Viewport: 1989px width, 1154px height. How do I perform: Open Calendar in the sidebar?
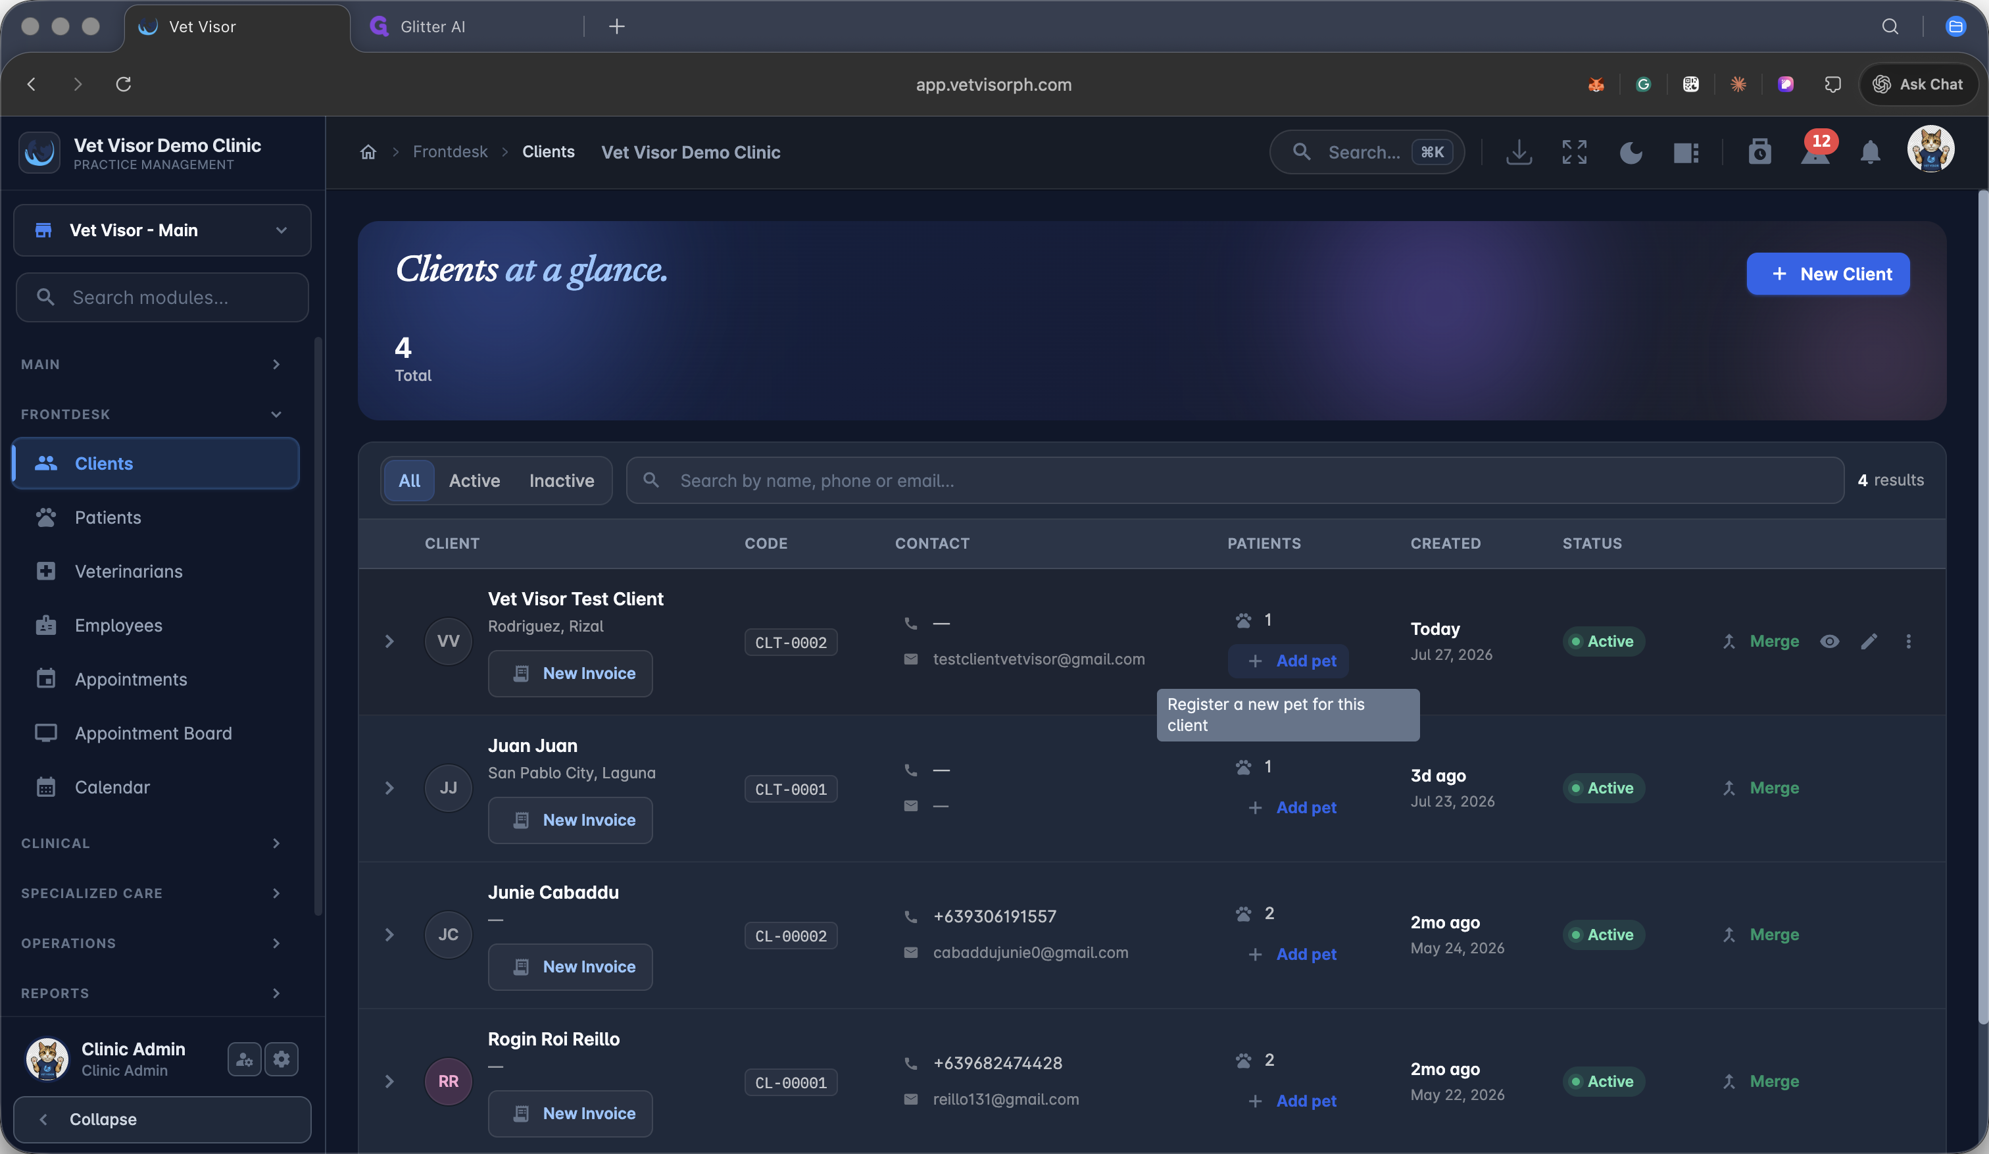[155, 787]
